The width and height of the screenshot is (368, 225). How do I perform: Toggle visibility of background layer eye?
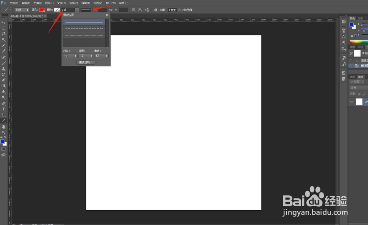tap(351, 102)
